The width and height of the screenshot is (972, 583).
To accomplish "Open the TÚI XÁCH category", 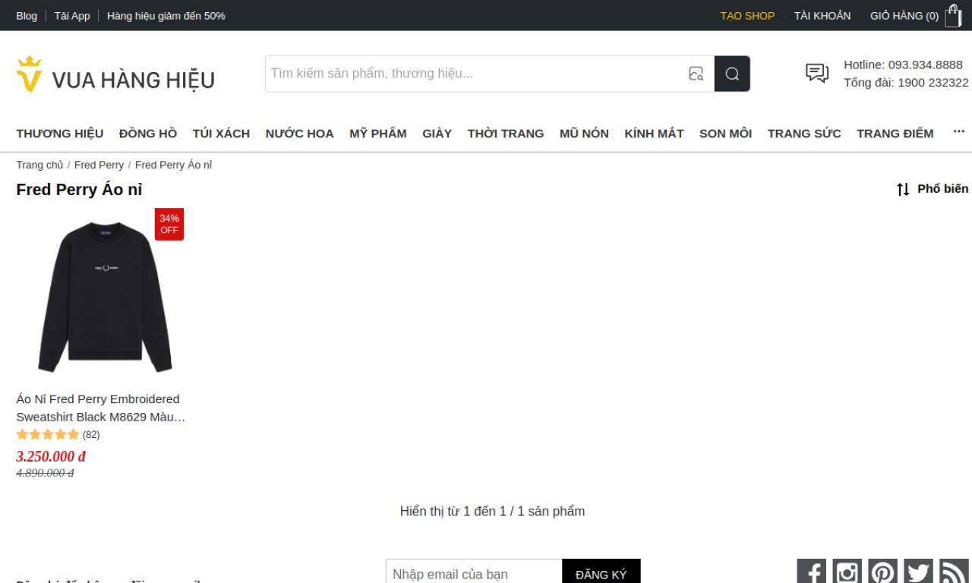I will pos(221,134).
